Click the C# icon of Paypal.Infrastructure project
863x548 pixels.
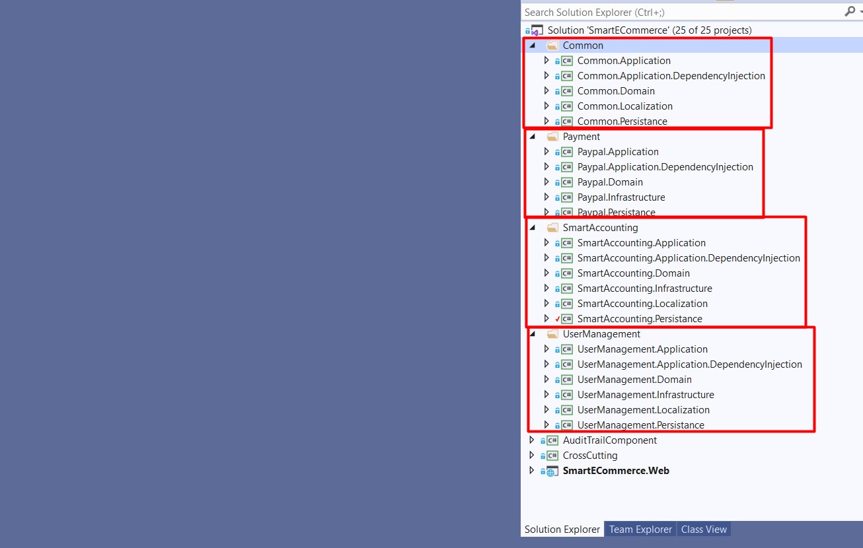(x=567, y=197)
